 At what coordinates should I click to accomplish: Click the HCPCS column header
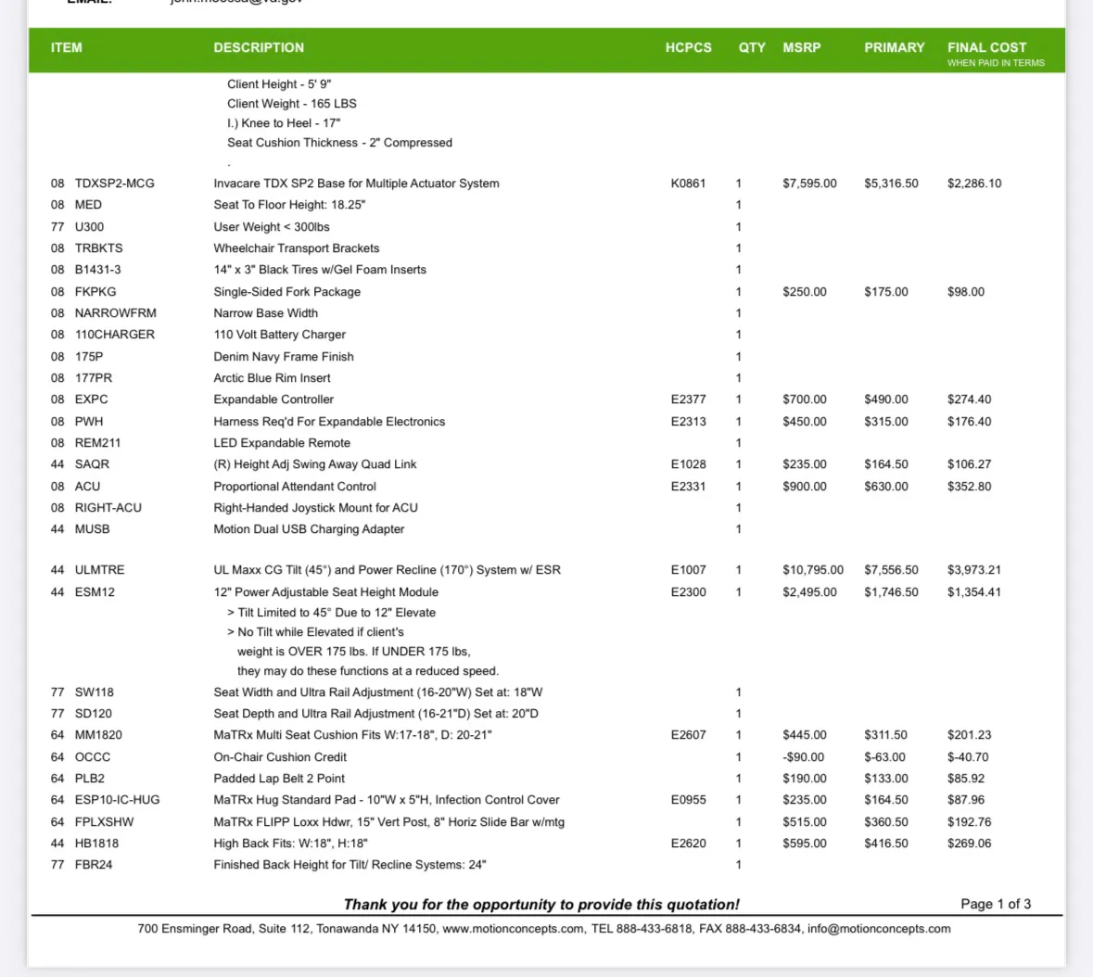coord(688,48)
